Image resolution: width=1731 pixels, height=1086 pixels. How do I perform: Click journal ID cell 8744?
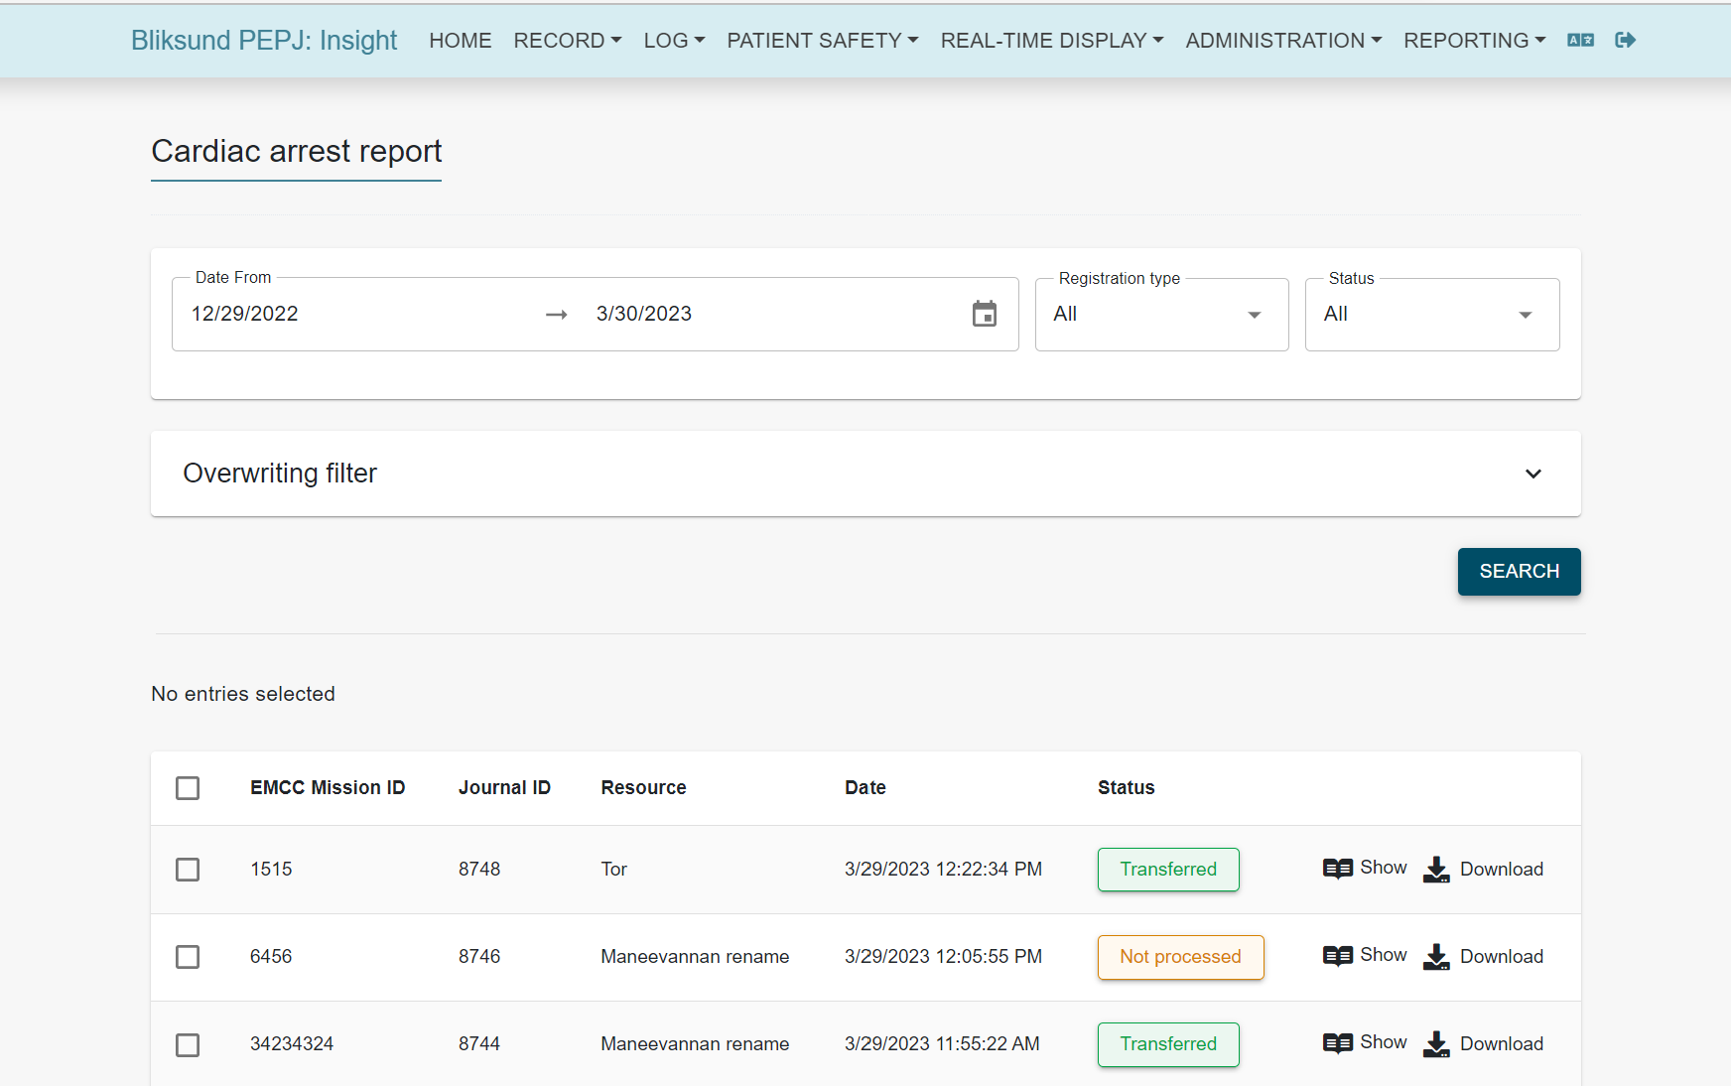479,1044
